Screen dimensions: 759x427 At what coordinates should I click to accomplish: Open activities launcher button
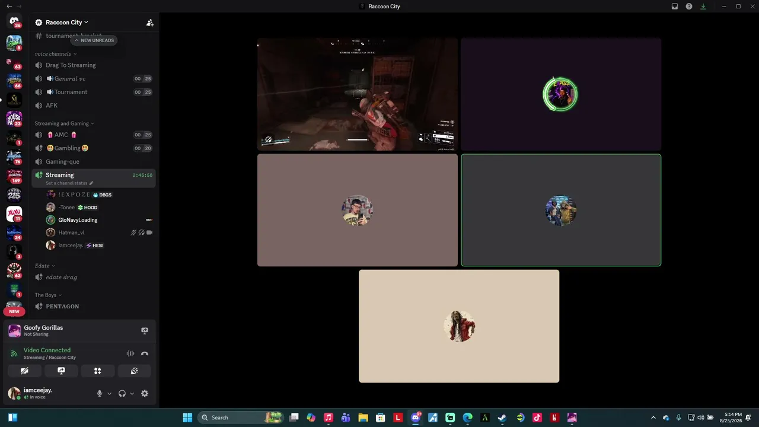[97, 371]
